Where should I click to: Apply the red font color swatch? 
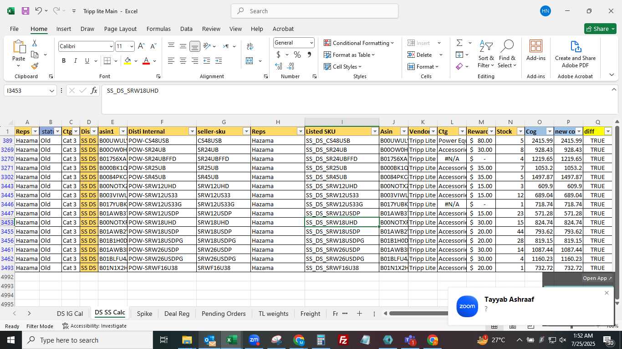[x=146, y=61]
